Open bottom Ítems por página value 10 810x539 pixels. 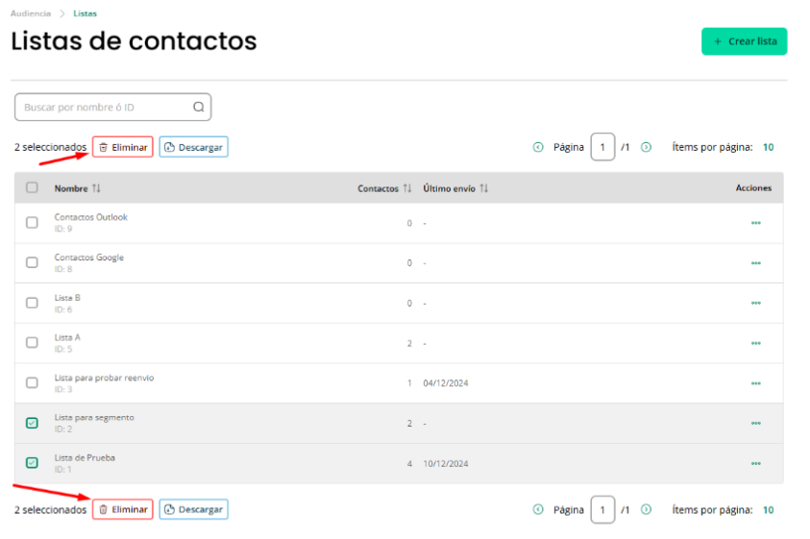click(768, 510)
